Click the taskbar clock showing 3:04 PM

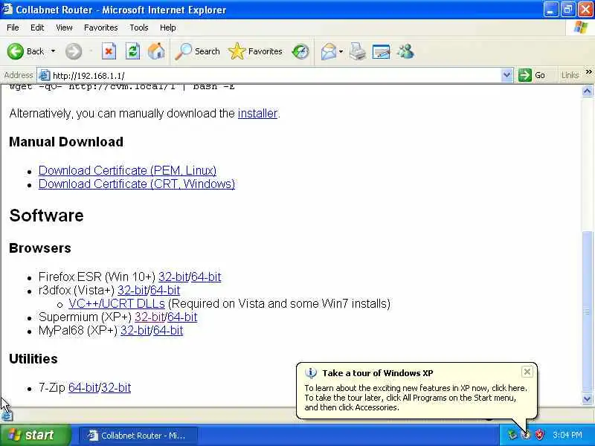(567, 435)
